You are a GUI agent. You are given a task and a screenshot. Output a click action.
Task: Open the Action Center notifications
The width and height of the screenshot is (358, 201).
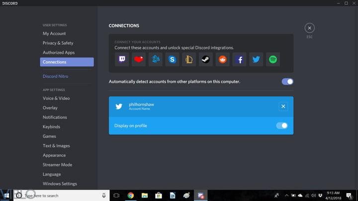coord(349,196)
